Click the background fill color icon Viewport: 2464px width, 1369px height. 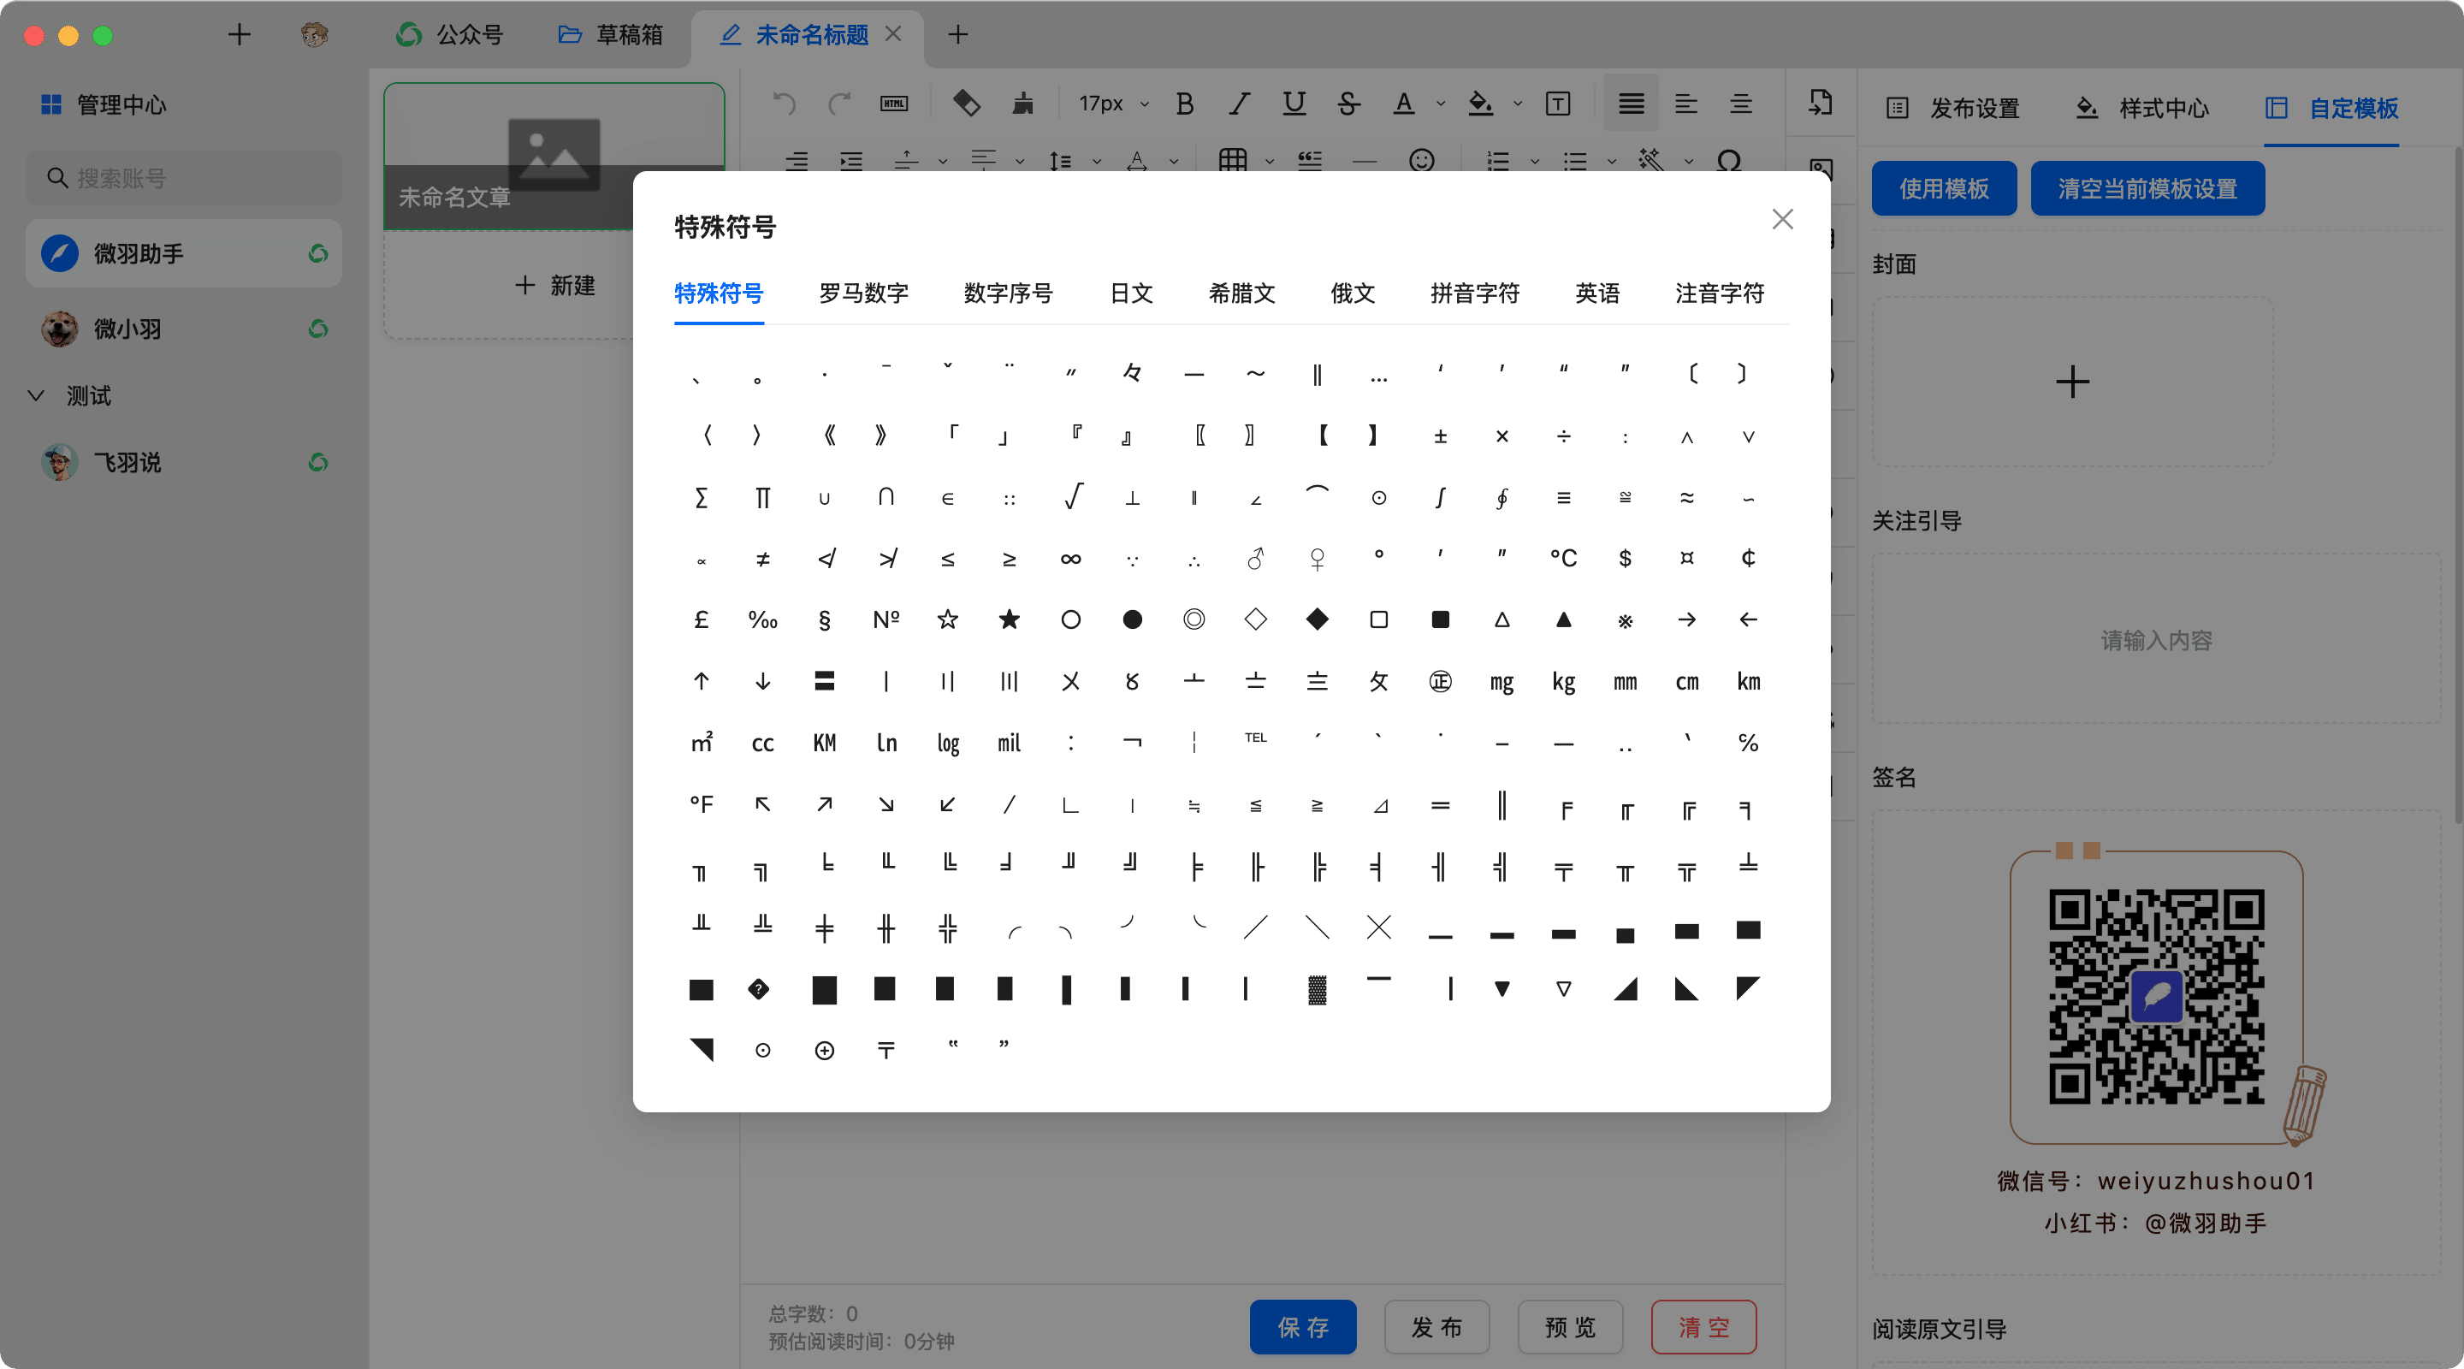tap(1480, 104)
